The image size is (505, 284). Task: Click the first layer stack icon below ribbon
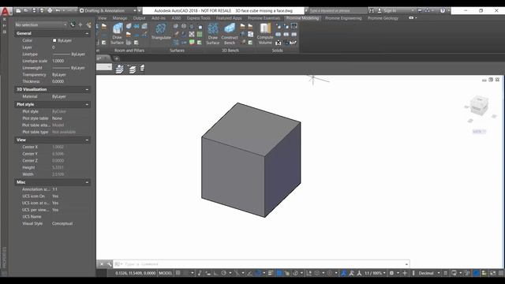pos(119,69)
